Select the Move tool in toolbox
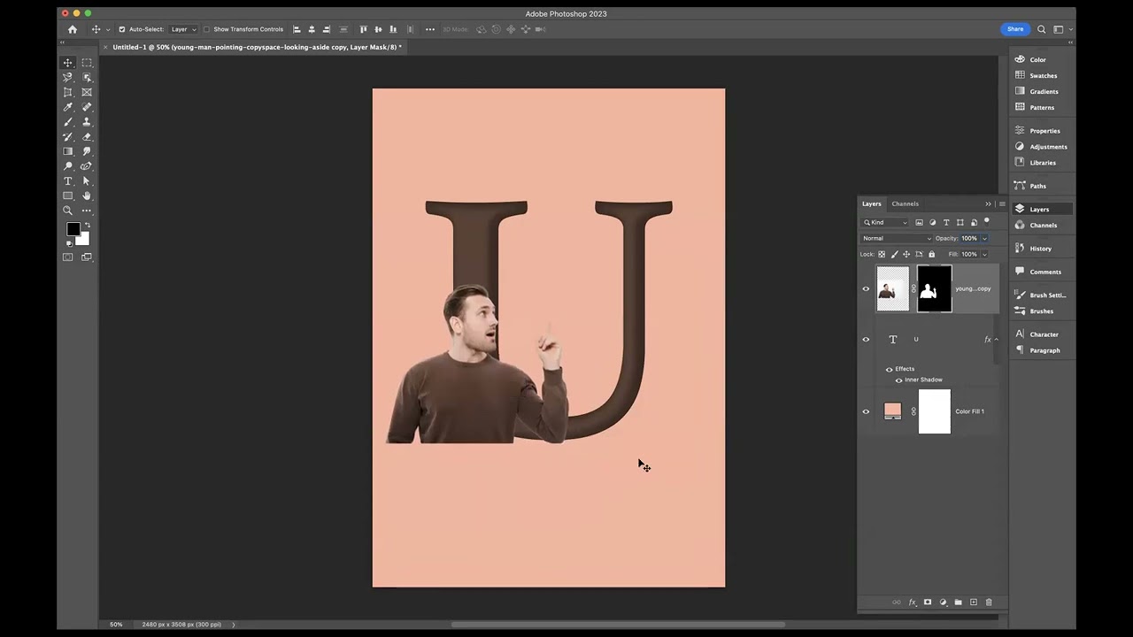 click(67, 63)
